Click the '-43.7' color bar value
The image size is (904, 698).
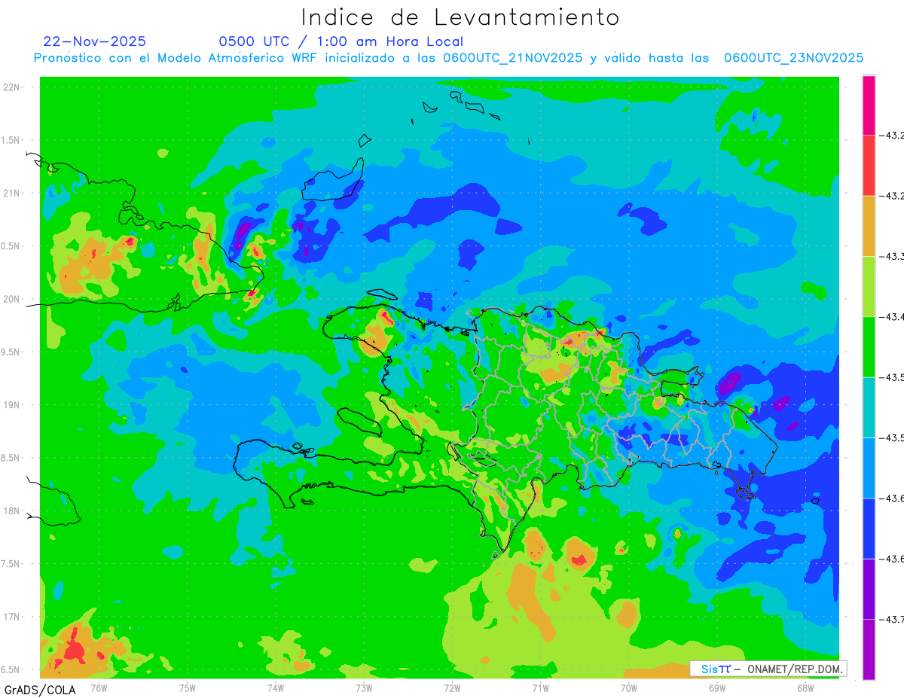pos(891,619)
